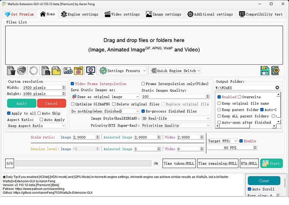
Task: Expand the Settings Presets dropdown
Action: pos(144,71)
